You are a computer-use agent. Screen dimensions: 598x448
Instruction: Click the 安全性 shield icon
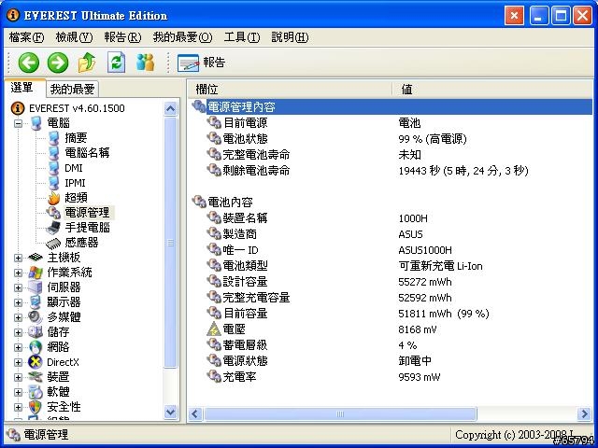click(x=36, y=407)
